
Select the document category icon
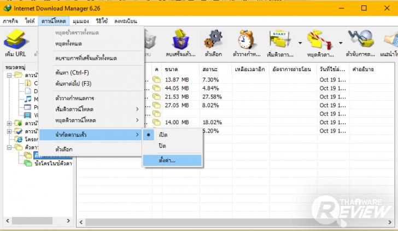pyautogui.click(x=28, y=91)
